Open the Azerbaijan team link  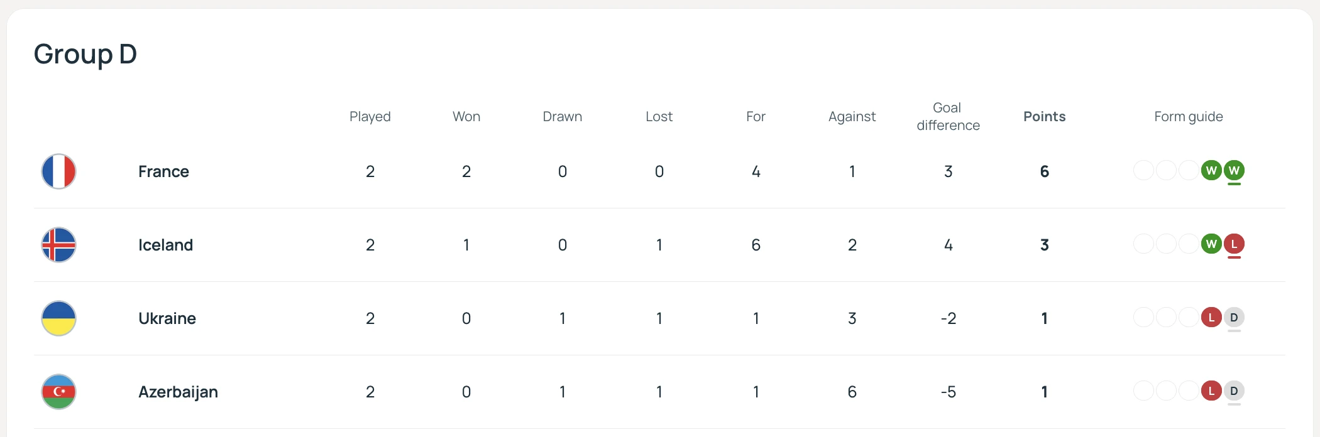178,392
